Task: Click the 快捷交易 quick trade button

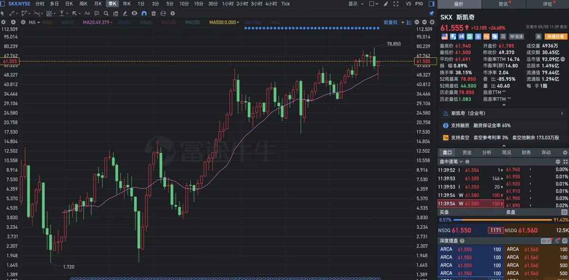Action: click(556, 37)
